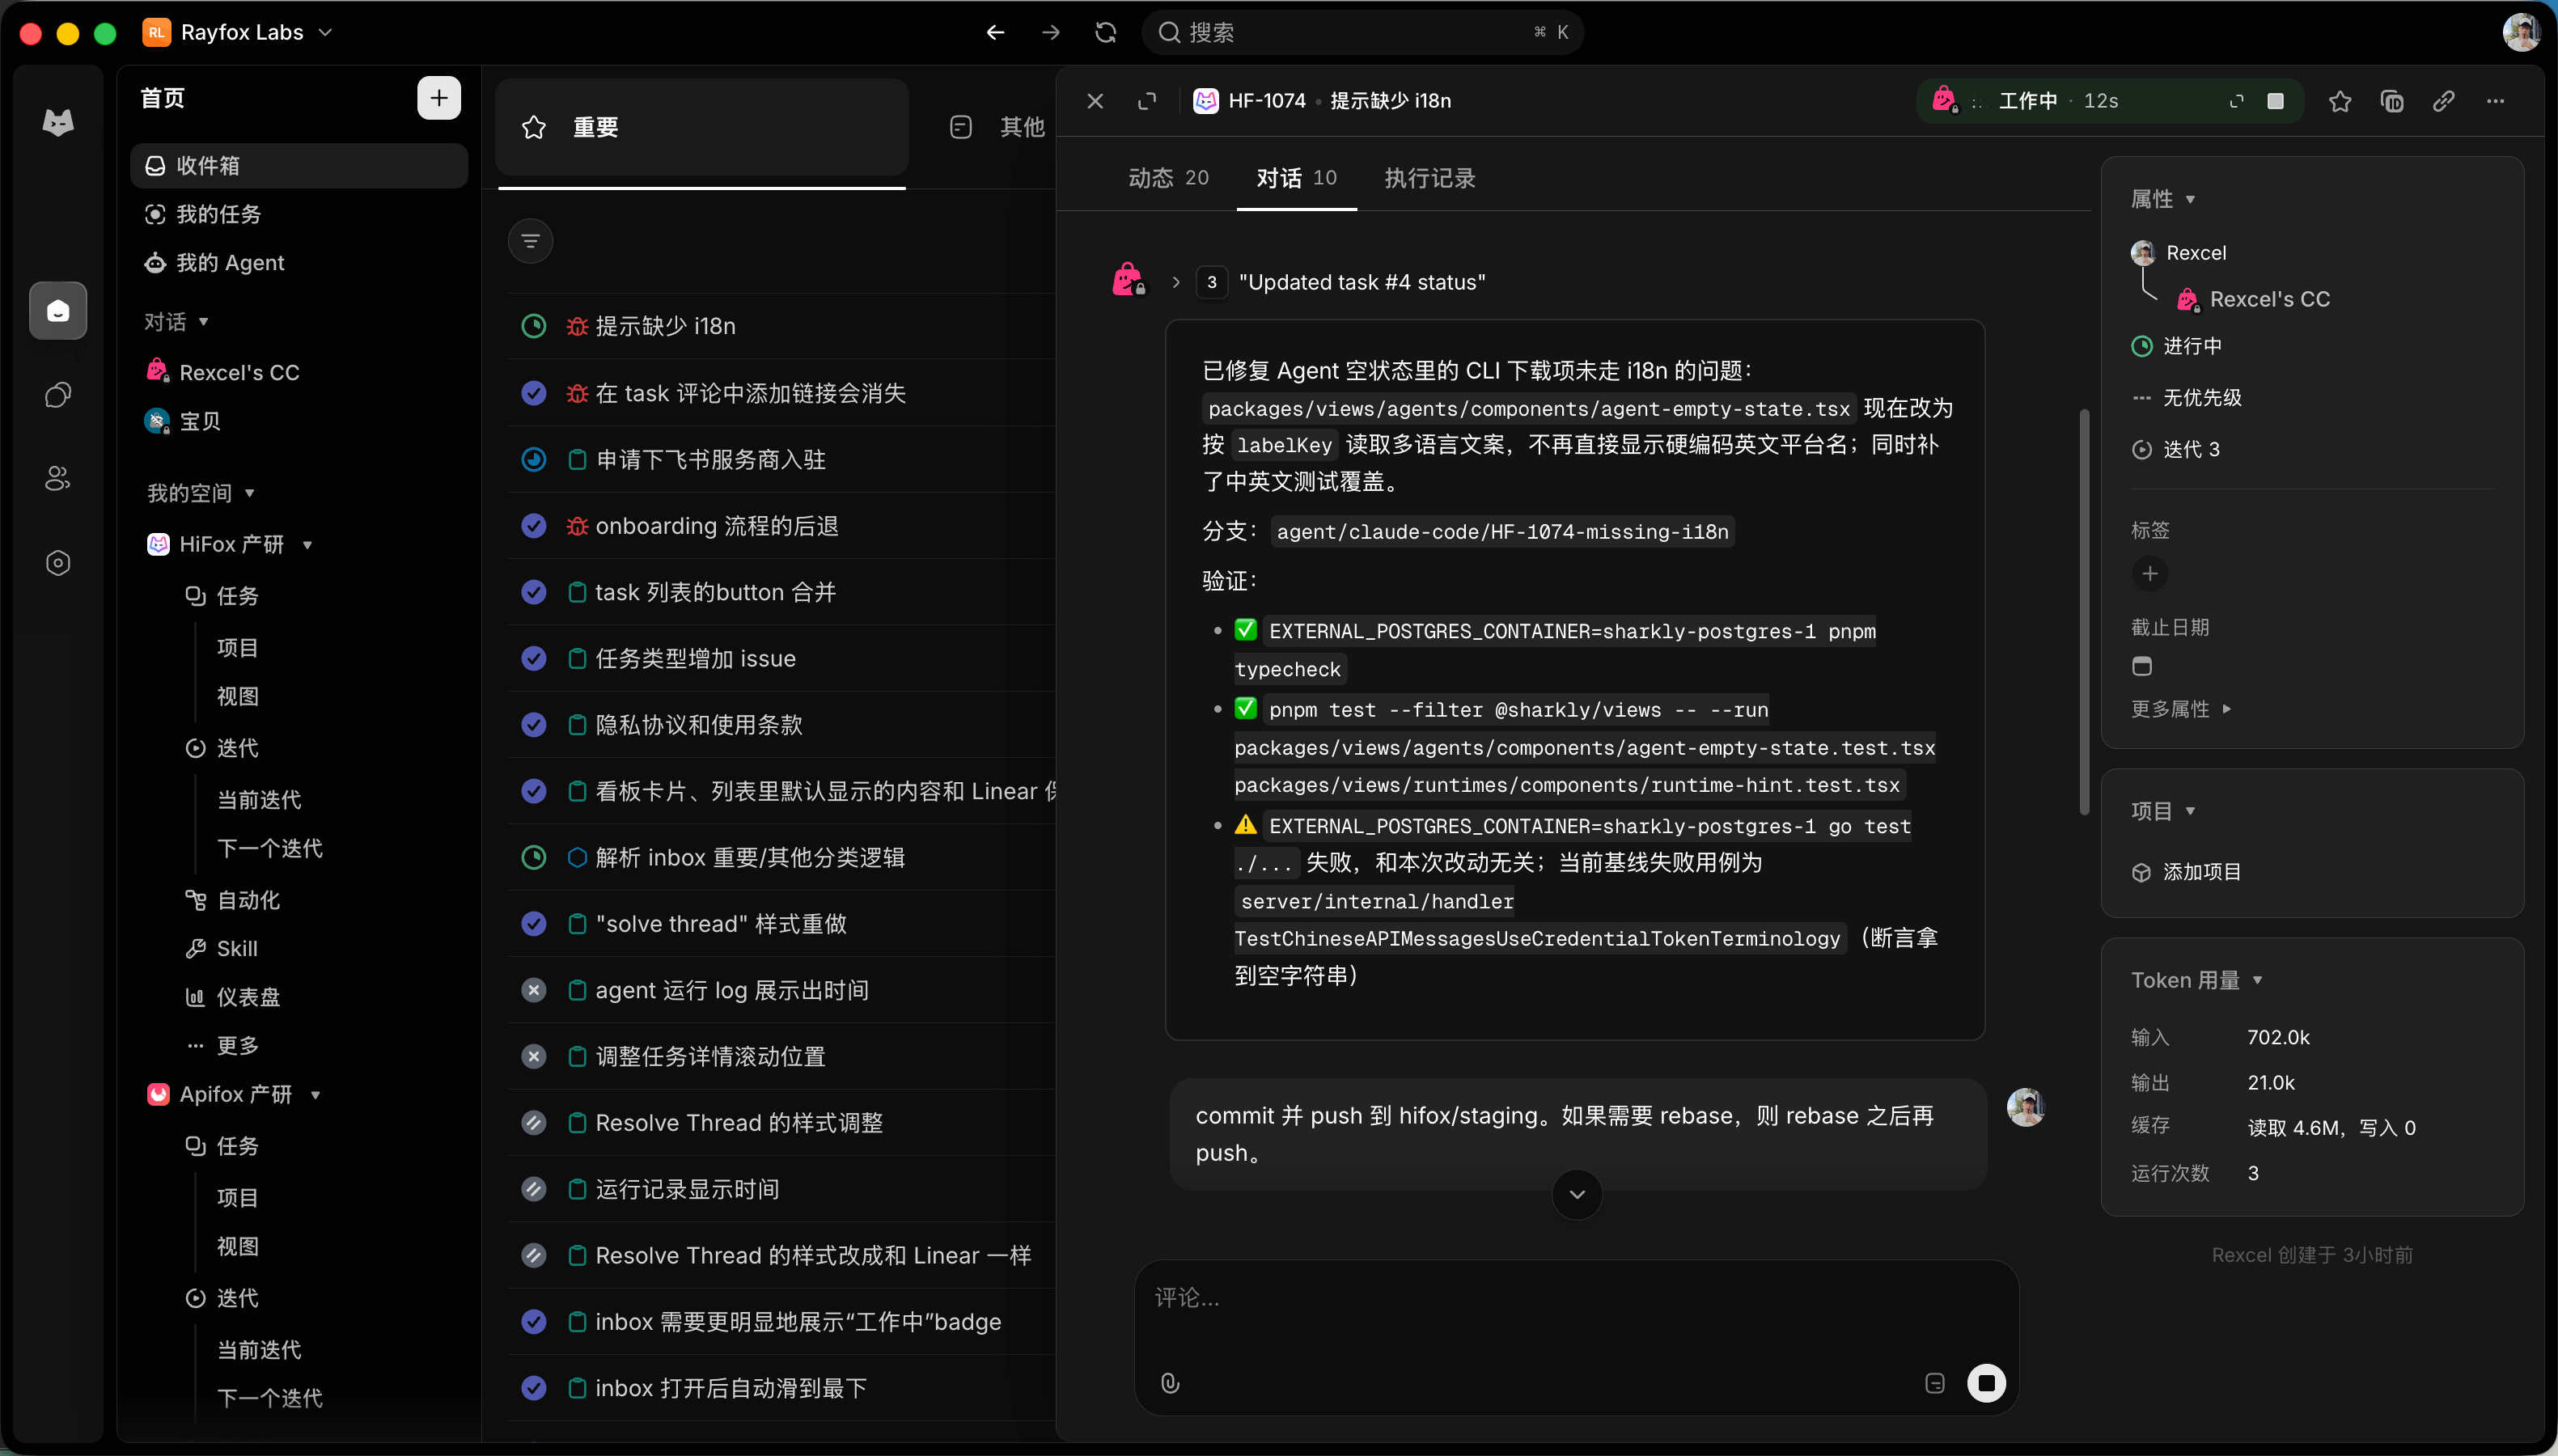The image size is (2558, 1456).
Task: Star the HF-1074 task
Action: 2340,101
